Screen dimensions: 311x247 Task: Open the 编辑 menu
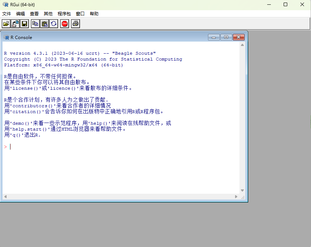tap(20, 13)
